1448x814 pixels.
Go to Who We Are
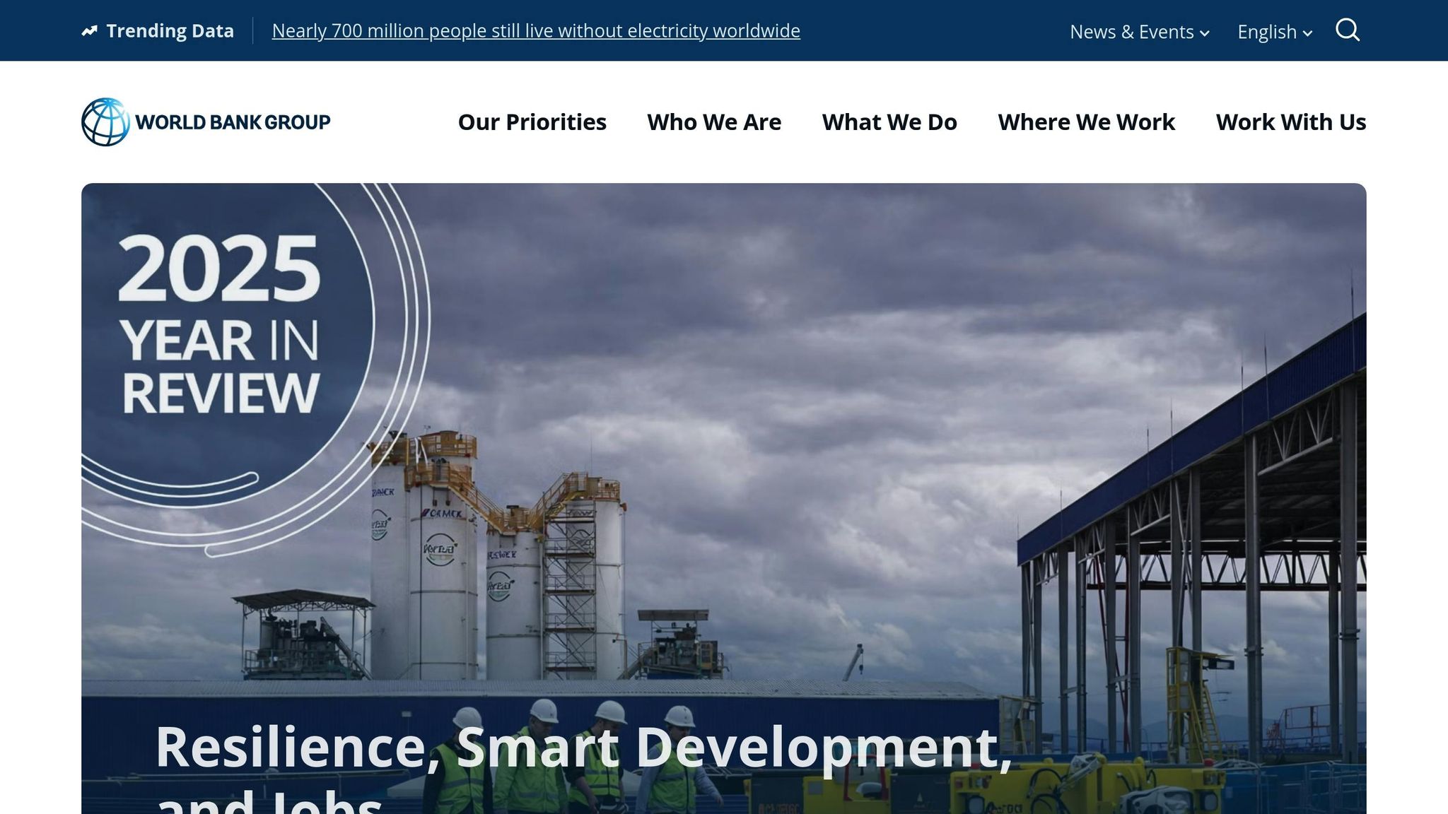point(713,122)
